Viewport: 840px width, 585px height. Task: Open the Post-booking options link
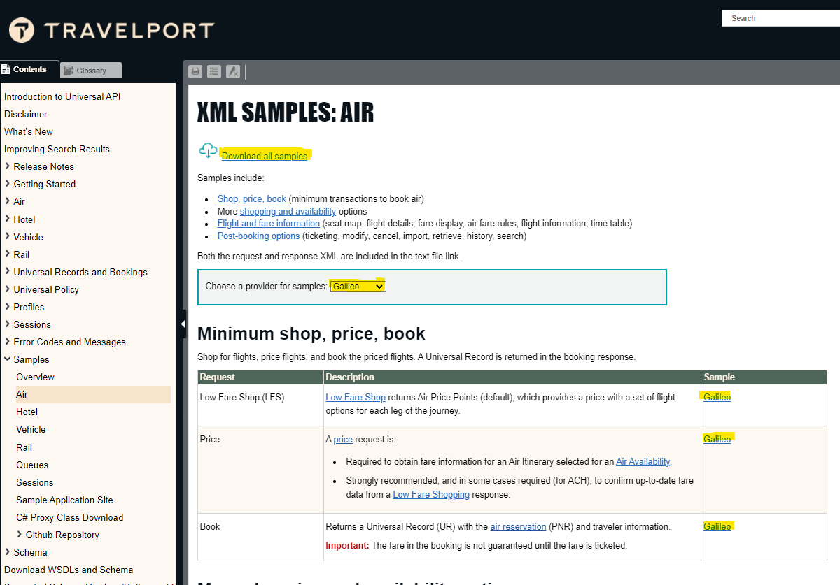[x=258, y=236]
